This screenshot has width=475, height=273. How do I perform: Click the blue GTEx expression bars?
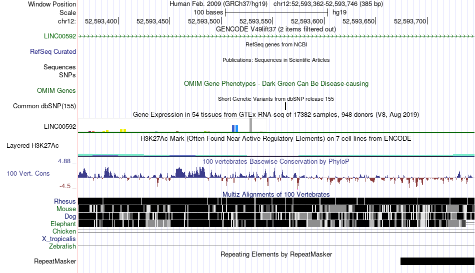pyautogui.click(x=235, y=128)
